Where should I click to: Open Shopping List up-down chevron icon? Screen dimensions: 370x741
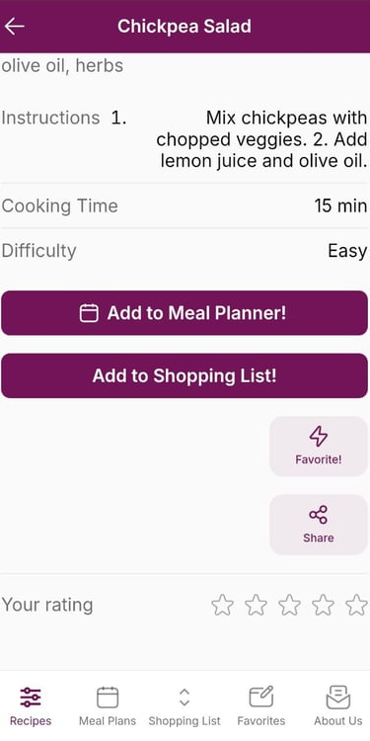pyautogui.click(x=185, y=698)
